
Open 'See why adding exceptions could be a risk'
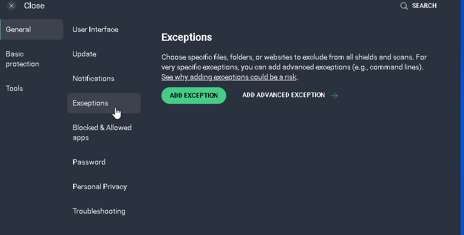tap(229, 77)
